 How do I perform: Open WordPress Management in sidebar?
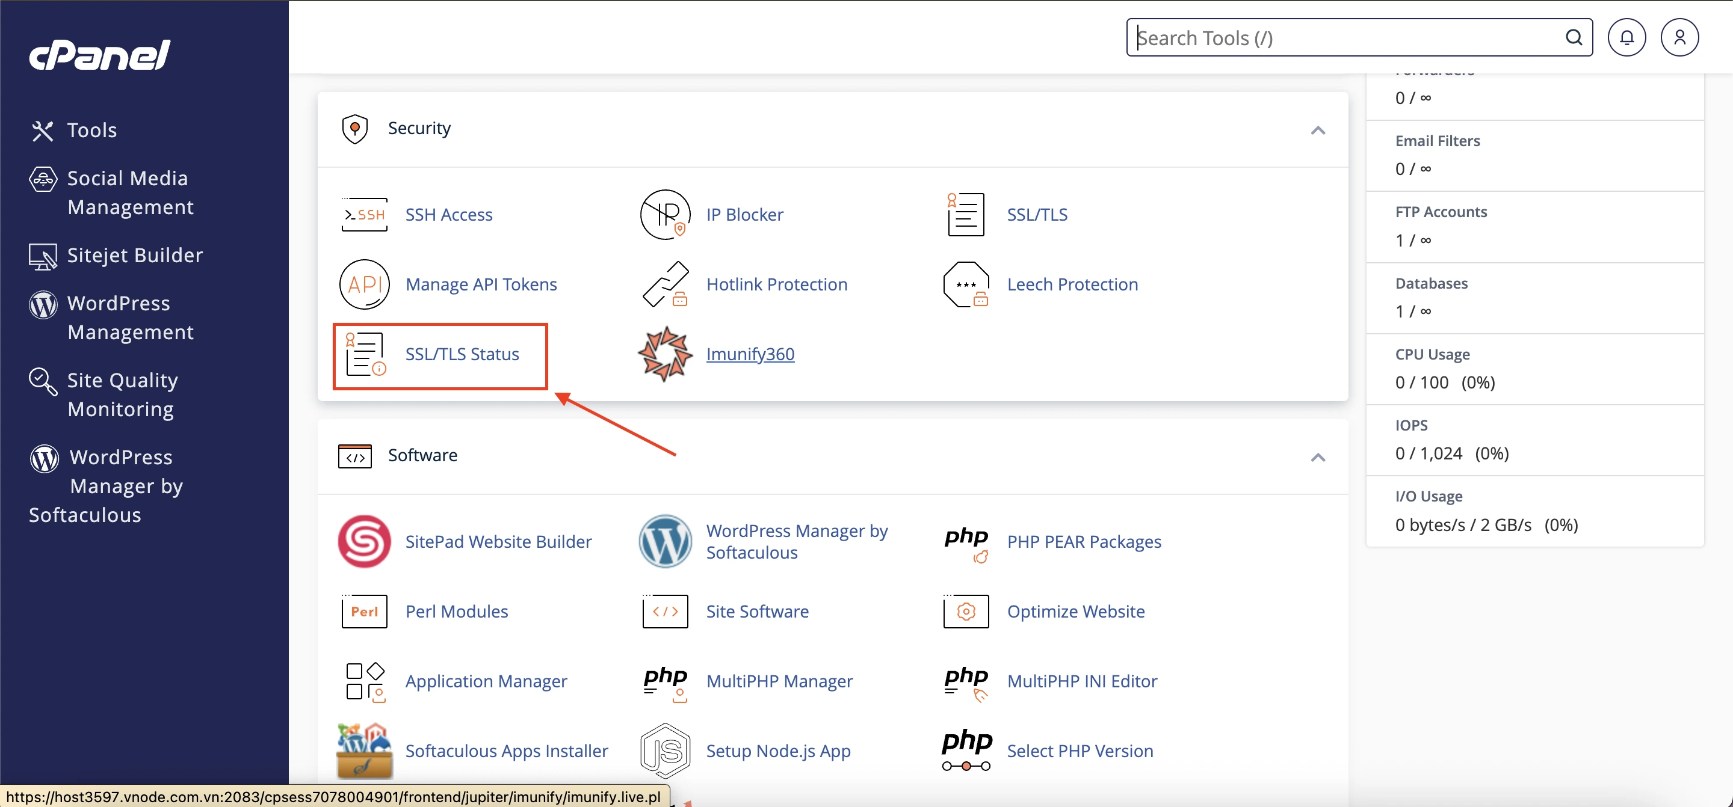click(x=112, y=318)
